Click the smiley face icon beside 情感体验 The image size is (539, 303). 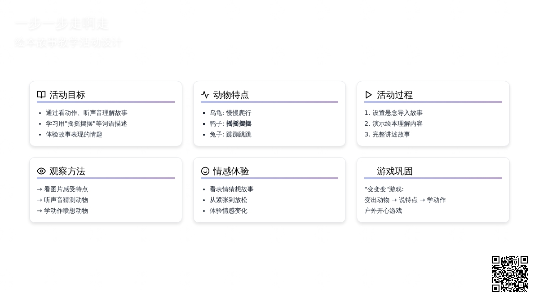[x=205, y=171]
